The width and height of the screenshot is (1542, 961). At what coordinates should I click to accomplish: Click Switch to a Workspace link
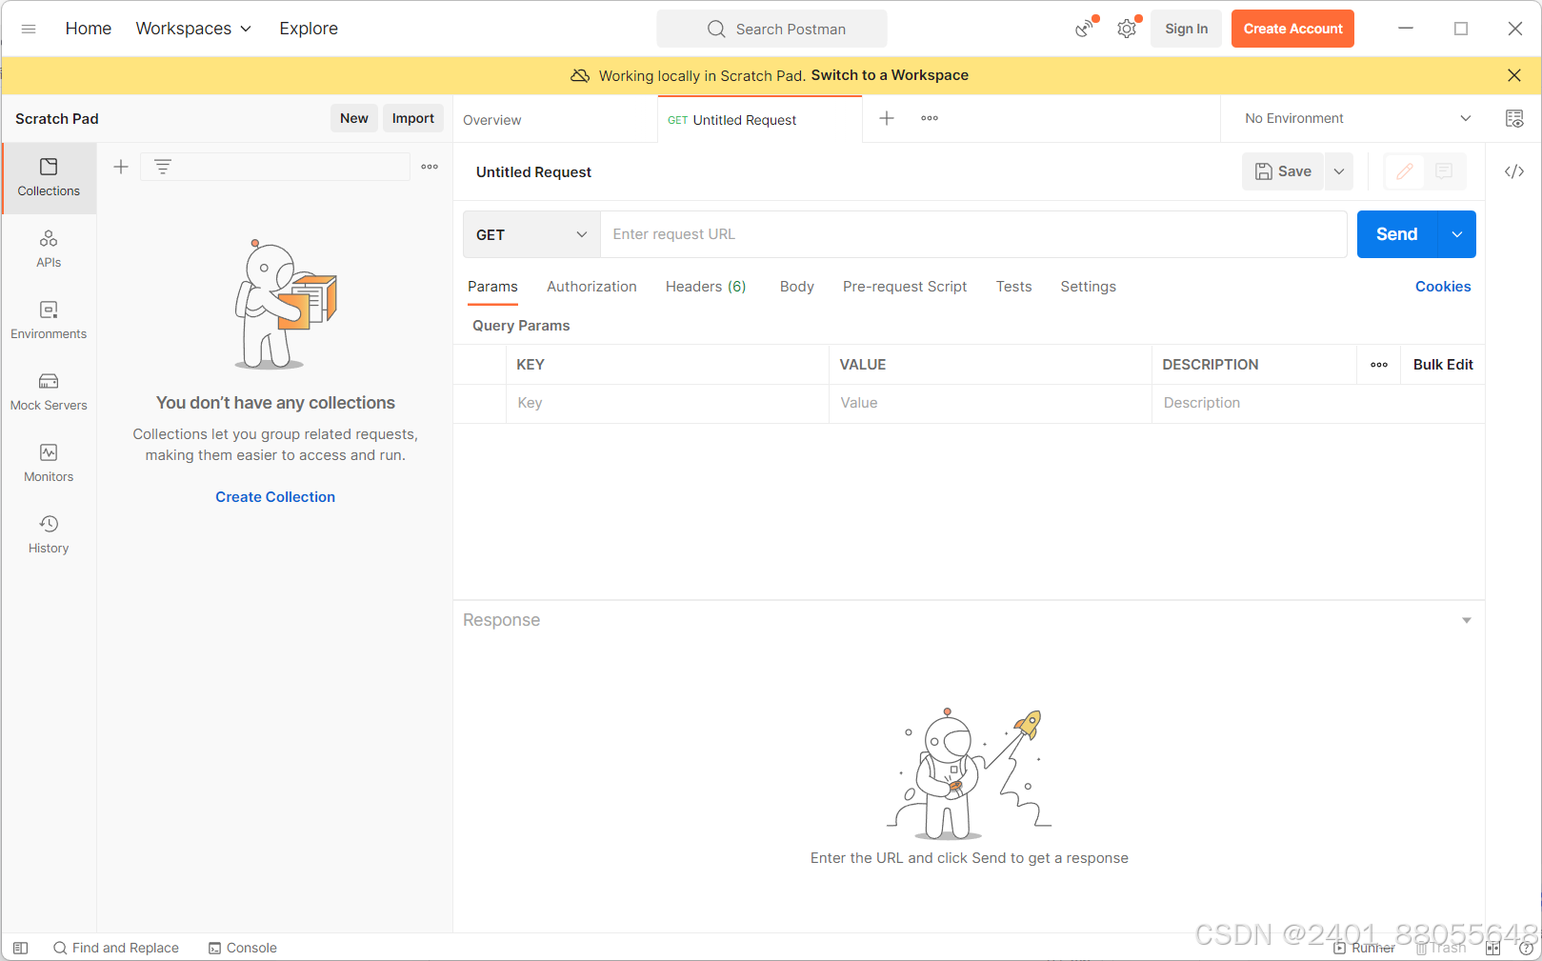tap(890, 75)
